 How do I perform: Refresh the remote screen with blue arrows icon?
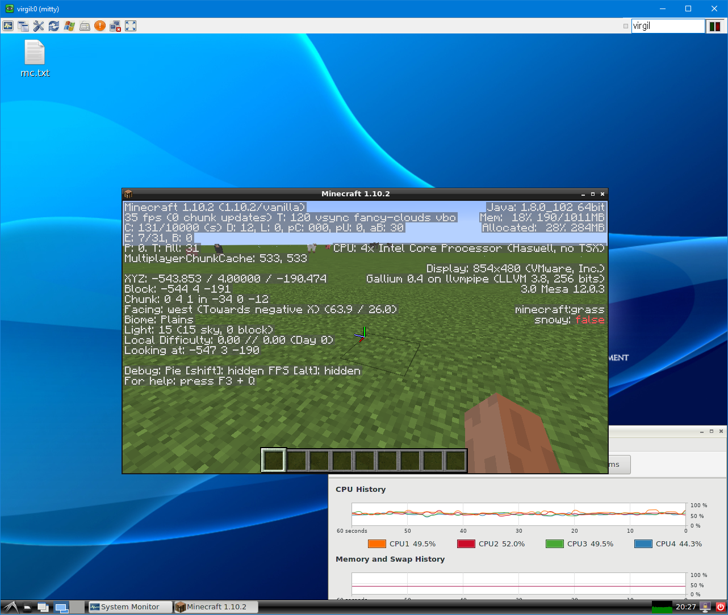click(x=54, y=26)
